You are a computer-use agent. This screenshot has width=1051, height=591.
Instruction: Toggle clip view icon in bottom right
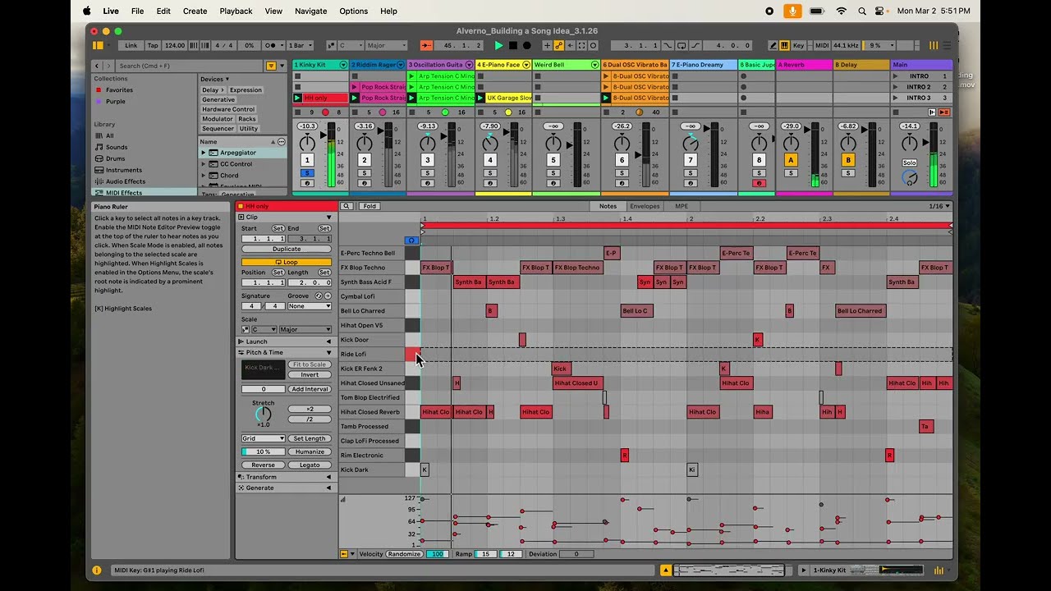[x=939, y=570]
